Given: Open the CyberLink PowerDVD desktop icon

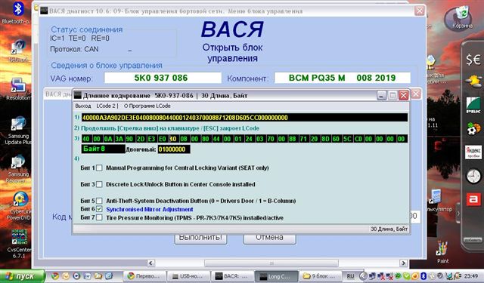Looking at the screenshot, I should 19,206.
